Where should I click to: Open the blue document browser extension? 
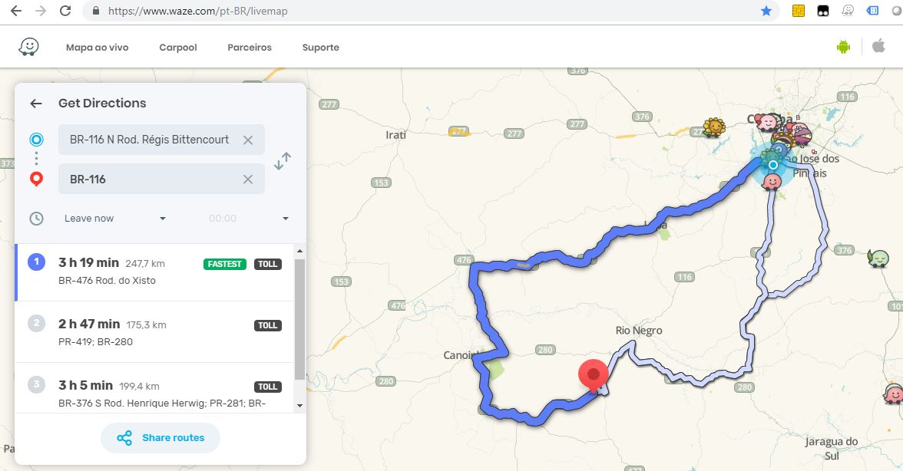coord(872,10)
